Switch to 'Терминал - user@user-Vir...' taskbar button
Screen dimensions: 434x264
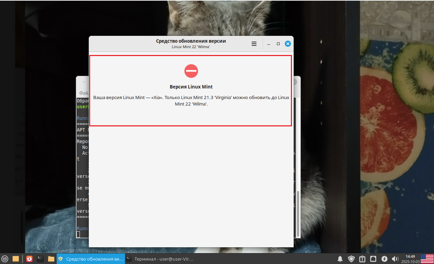[159, 259]
